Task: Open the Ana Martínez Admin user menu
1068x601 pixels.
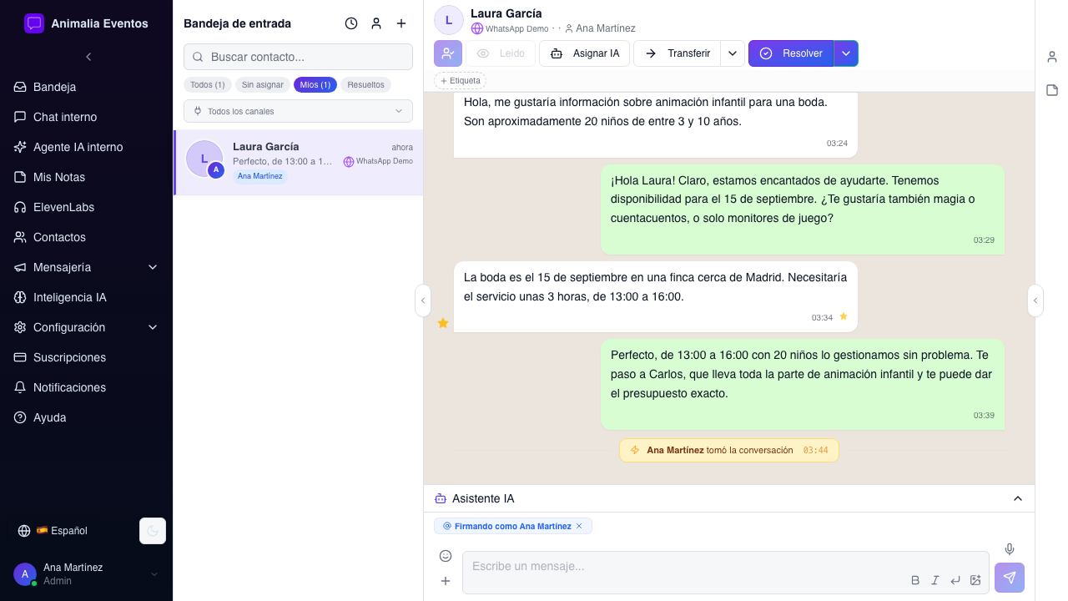Action: point(86,574)
